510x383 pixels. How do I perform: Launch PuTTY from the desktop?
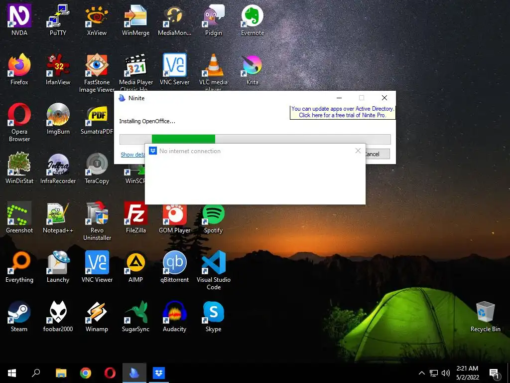pyautogui.click(x=58, y=19)
